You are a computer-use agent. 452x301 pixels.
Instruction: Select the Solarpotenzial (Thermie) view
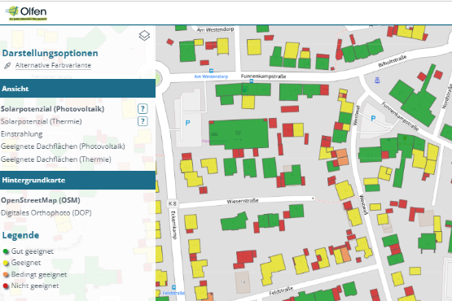pyautogui.click(x=42, y=121)
